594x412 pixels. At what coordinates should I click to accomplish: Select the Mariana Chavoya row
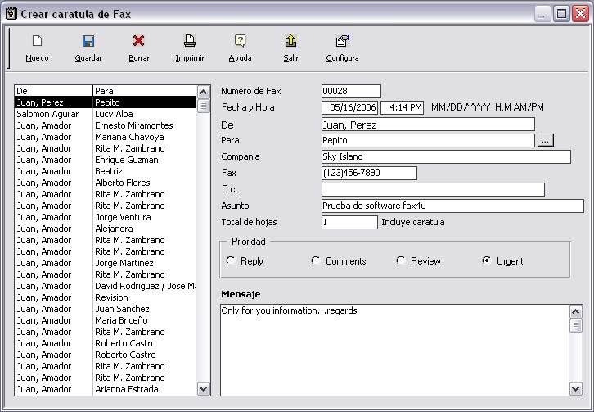(106, 137)
